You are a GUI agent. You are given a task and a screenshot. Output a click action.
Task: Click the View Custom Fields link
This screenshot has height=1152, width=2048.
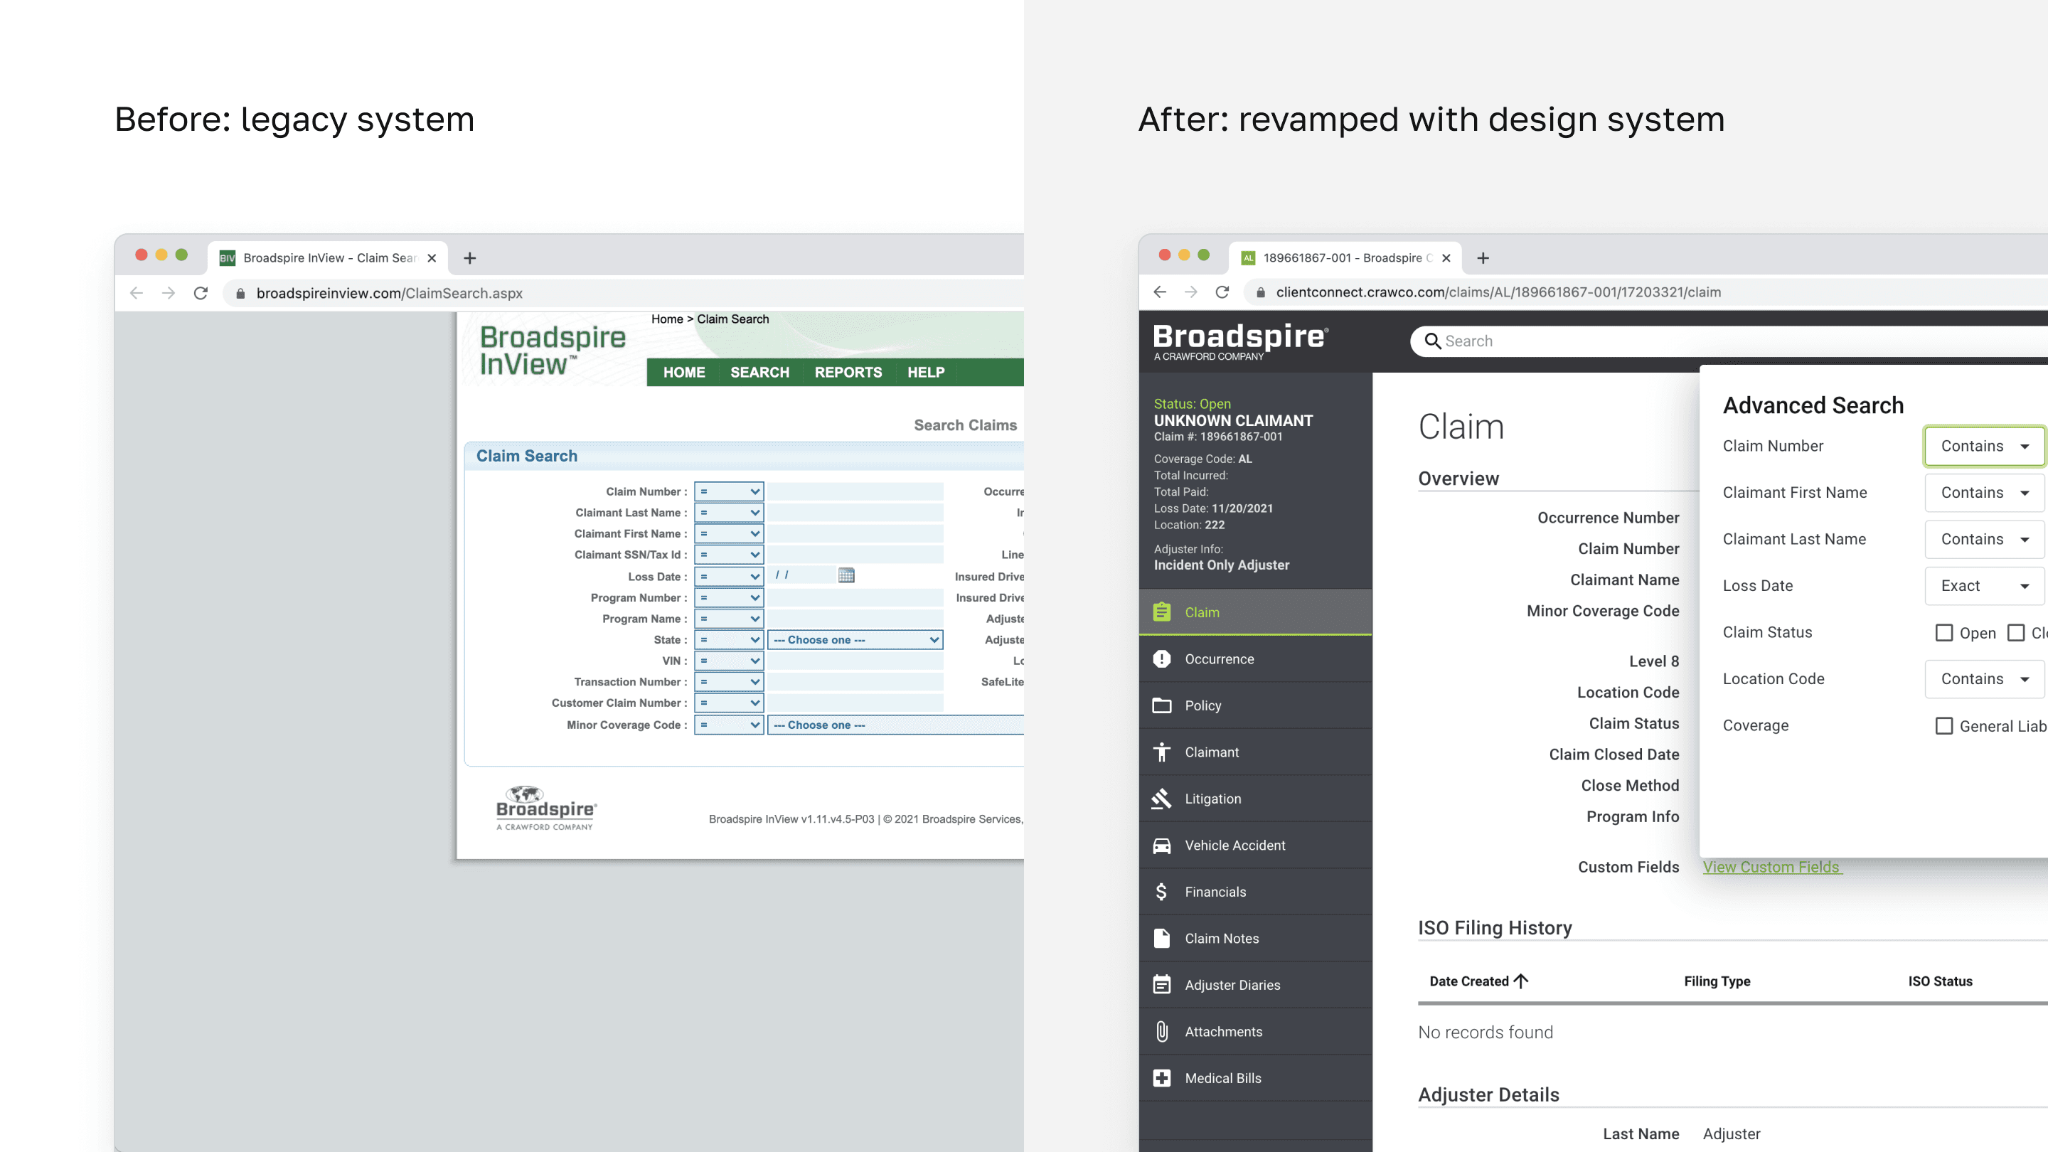1771,867
